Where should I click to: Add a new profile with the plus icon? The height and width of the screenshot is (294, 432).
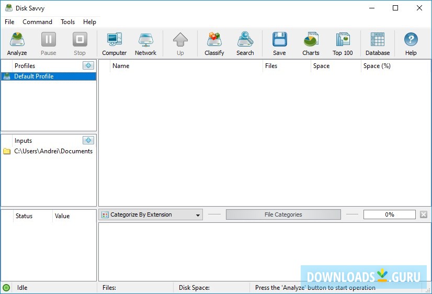(88, 65)
